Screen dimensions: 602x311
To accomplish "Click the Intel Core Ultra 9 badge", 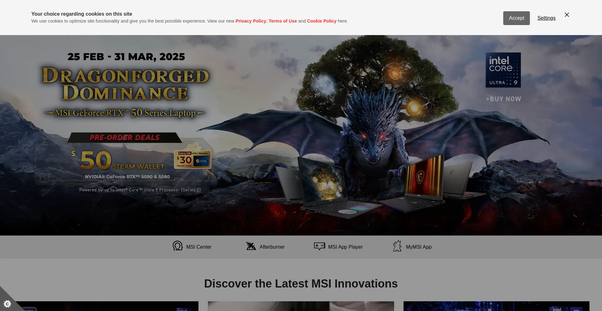I will click(503, 70).
